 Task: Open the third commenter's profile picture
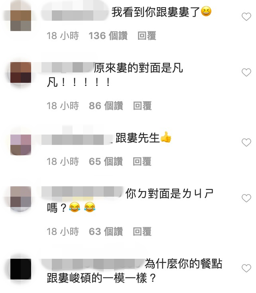(21, 145)
